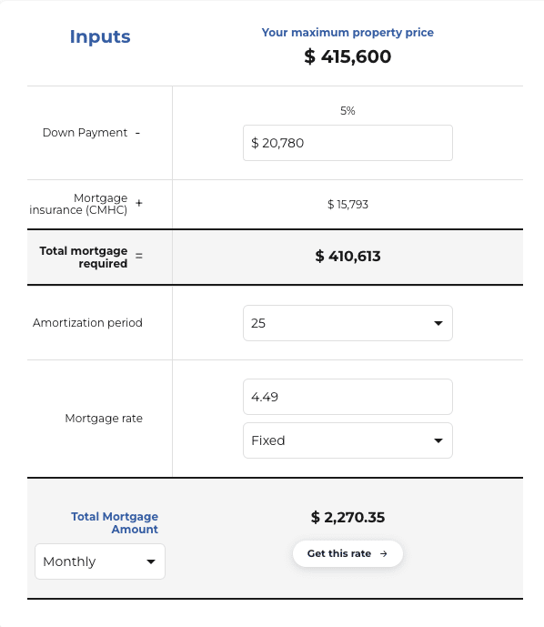Click the Amortization period dropdown arrow

pos(438,323)
